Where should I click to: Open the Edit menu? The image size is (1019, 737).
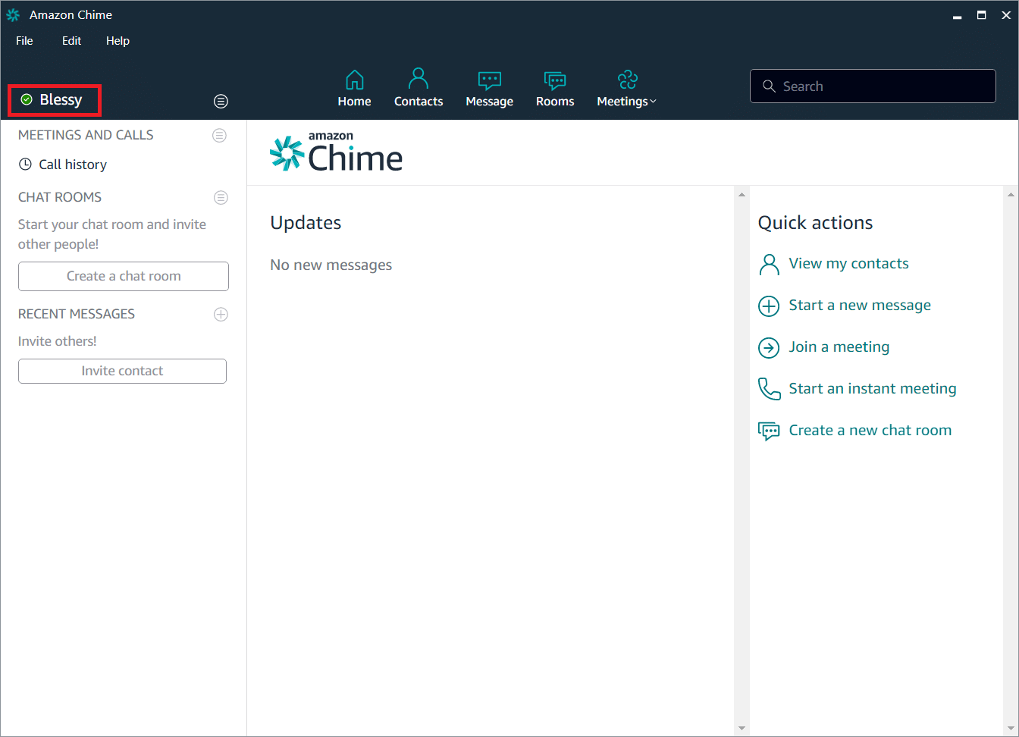(71, 41)
